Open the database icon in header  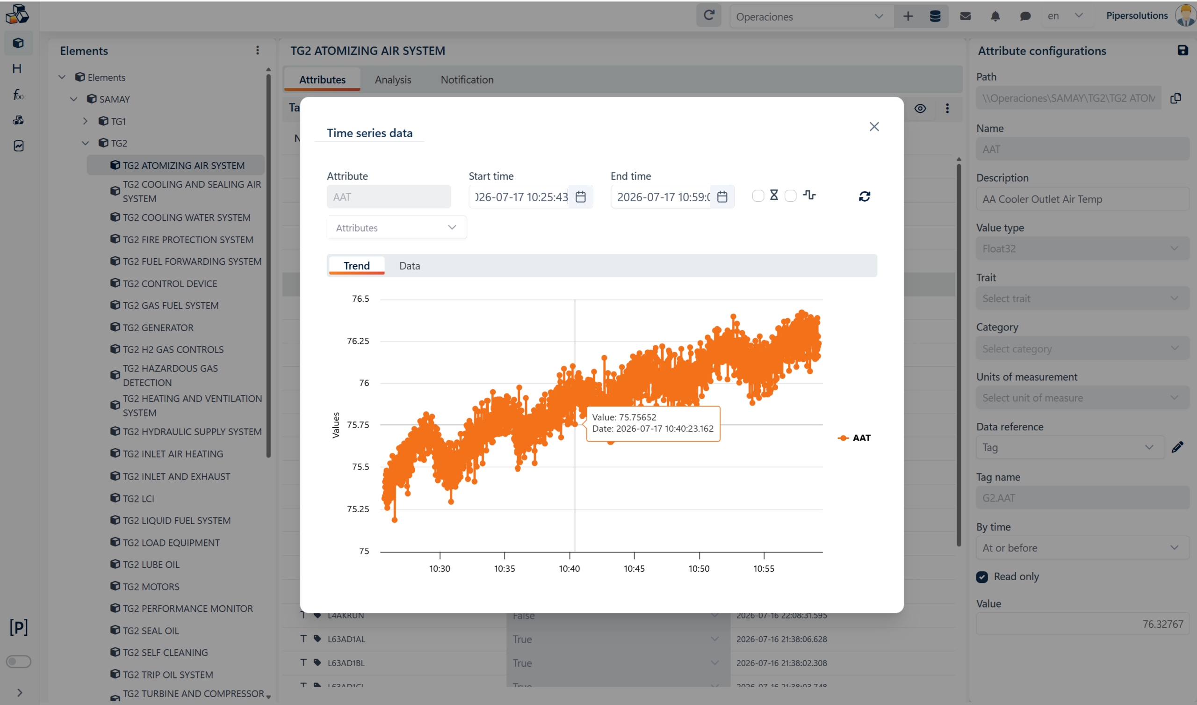tap(935, 16)
